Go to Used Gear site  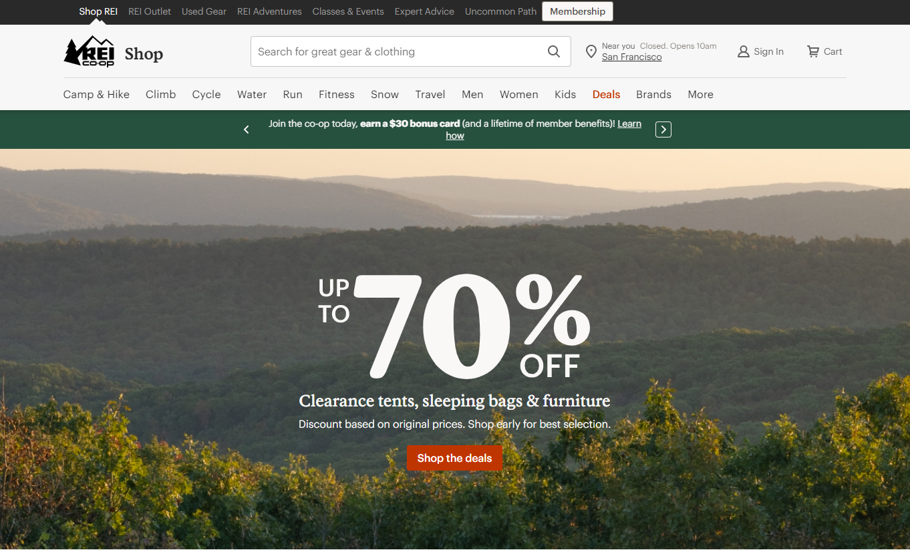pos(204,11)
